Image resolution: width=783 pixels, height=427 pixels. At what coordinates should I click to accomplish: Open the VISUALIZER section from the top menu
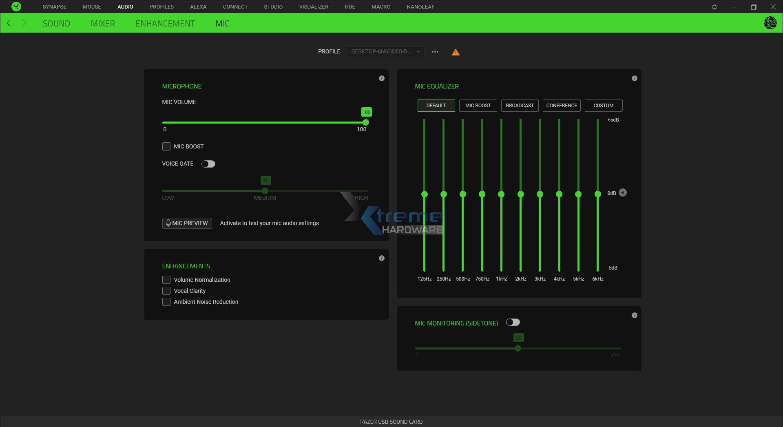point(313,7)
